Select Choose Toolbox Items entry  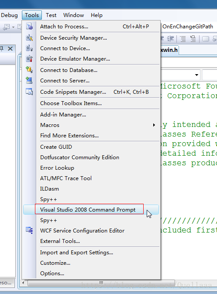point(91,103)
